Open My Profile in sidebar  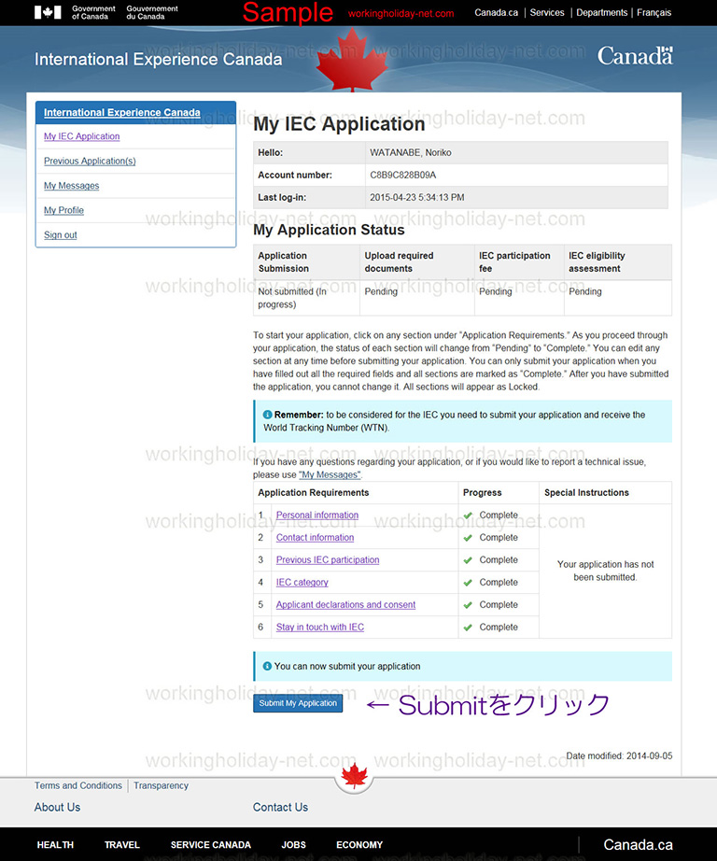(63, 210)
